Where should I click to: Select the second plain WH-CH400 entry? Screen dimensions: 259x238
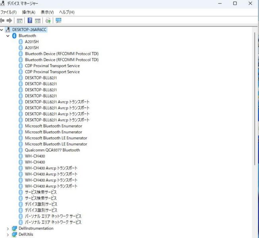pos(35,162)
